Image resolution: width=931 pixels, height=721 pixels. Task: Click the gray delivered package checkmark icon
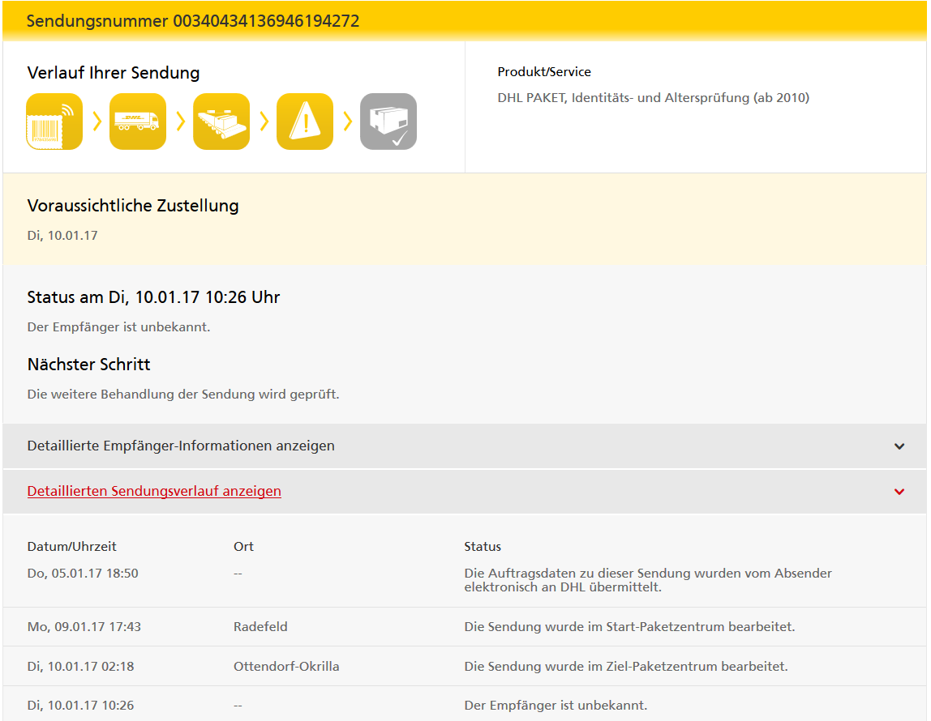(388, 122)
